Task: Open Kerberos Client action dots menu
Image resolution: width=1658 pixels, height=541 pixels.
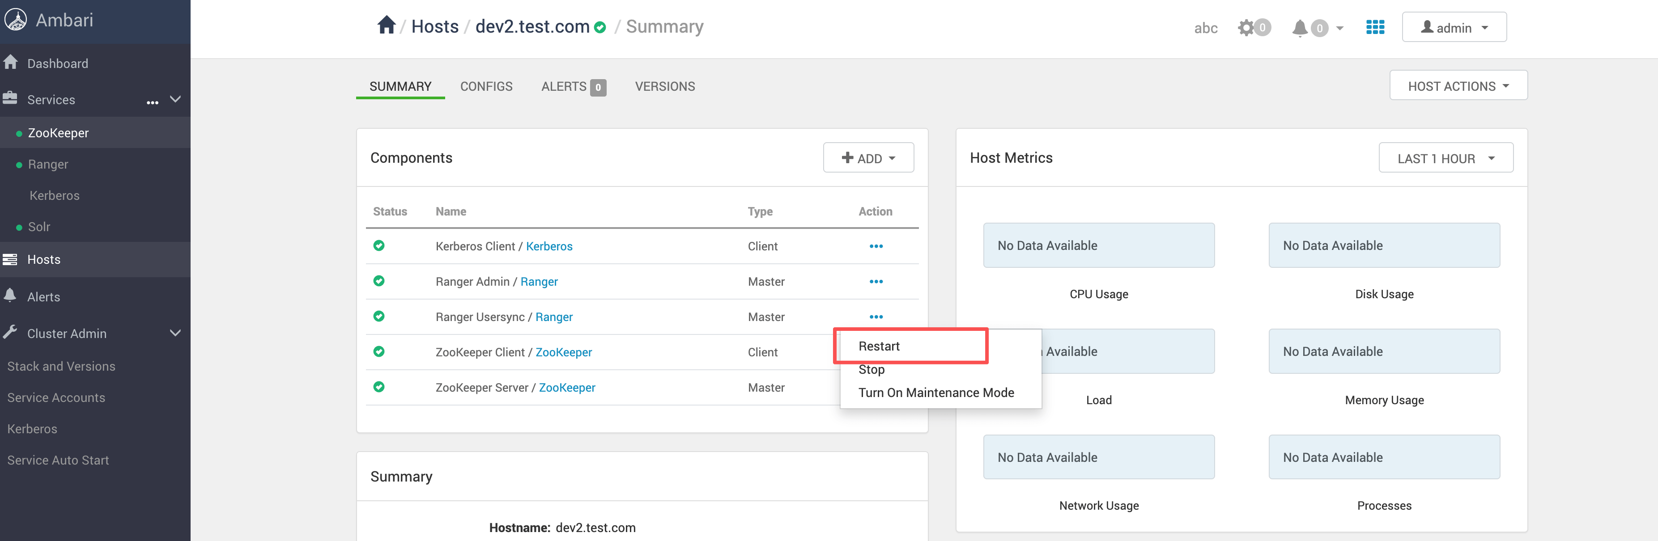Action: (876, 246)
